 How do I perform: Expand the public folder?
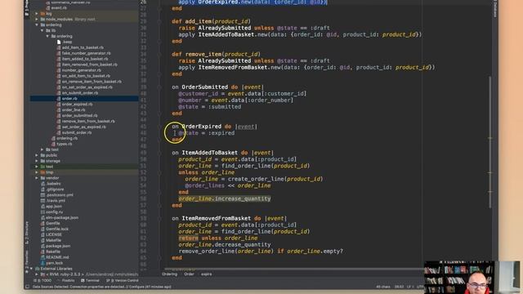[37, 155]
